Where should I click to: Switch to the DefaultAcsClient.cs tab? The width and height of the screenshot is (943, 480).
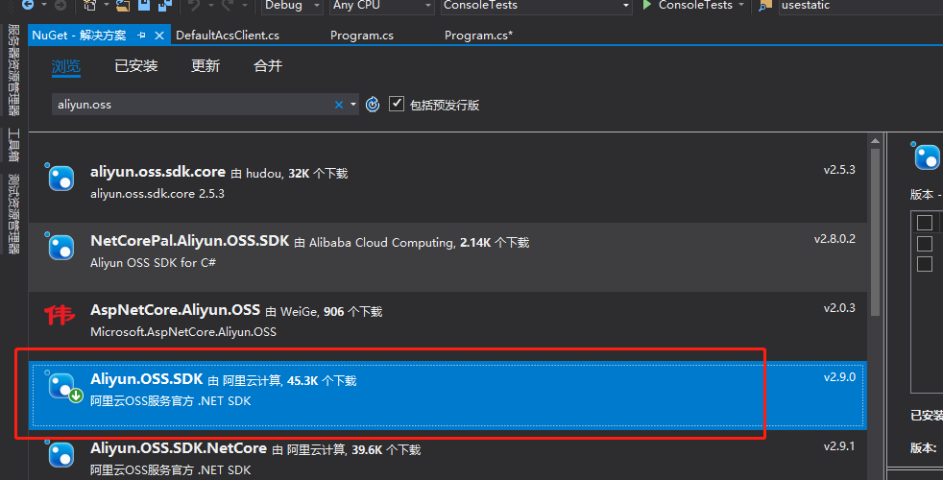(x=228, y=36)
